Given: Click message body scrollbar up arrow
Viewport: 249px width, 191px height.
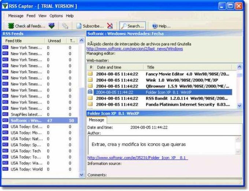Looking at the screenshot, I should [x=238, y=139].
